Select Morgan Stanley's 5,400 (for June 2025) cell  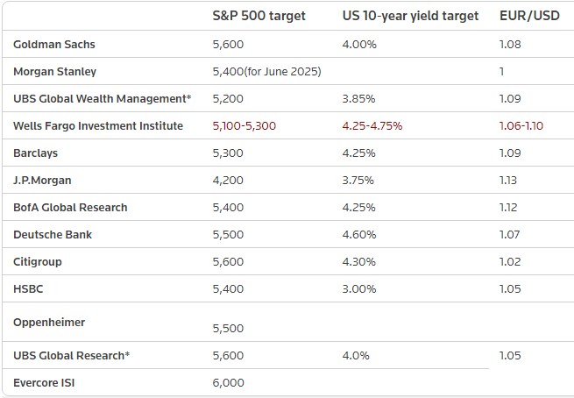pyautogui.click(x=267, y=71)
